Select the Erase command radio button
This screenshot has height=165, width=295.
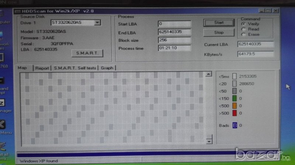coord(243,34)
